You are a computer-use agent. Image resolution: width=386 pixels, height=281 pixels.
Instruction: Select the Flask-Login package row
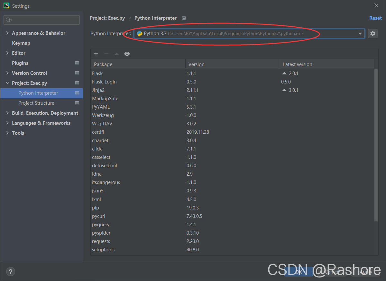(232, 82)
